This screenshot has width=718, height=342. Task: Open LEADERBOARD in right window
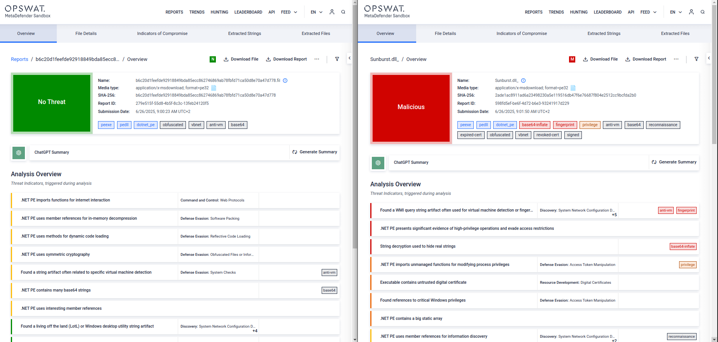(x=608, y=12)
